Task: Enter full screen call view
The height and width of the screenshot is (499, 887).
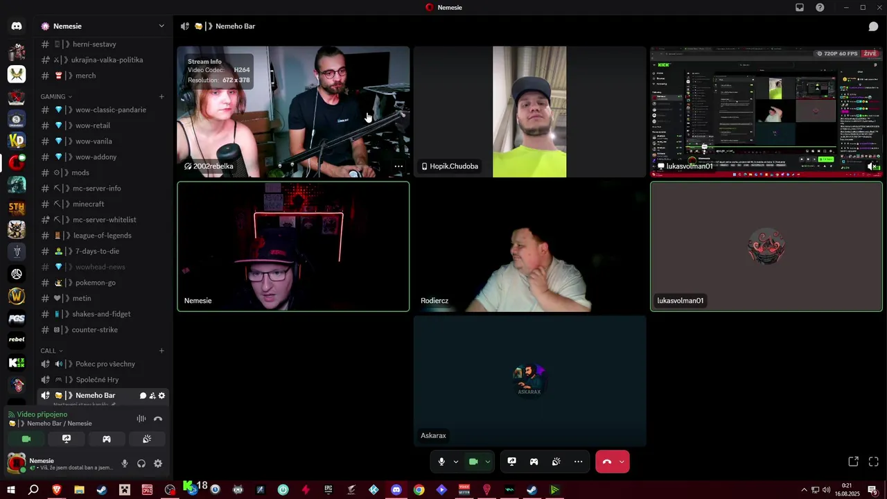Action: 874,462
